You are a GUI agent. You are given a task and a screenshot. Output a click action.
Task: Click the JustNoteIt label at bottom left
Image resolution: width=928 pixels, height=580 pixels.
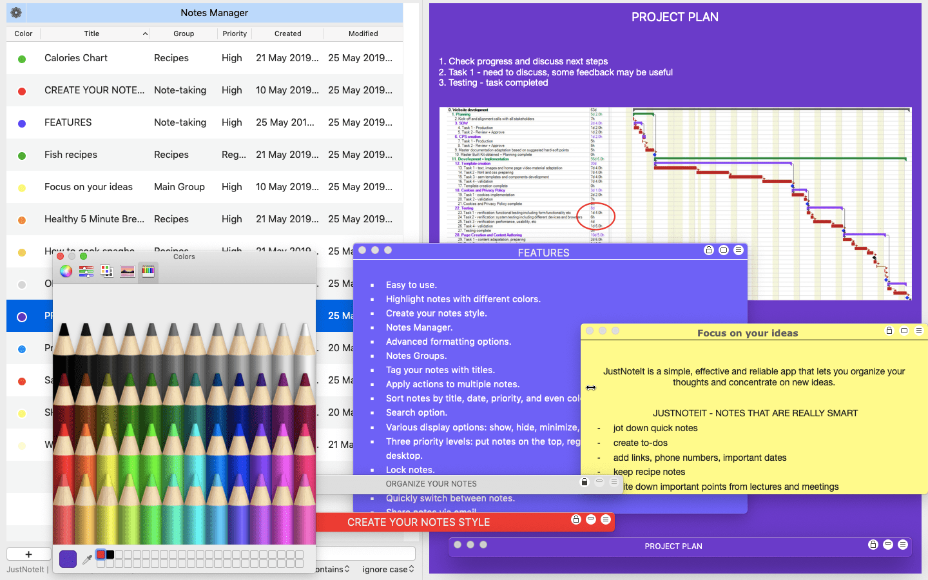(x=24, y=570)
